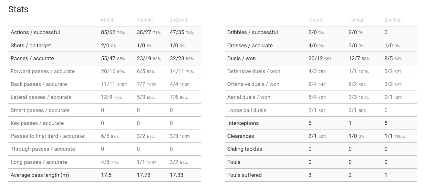Click the left table's Match column header
This screenshot has width=425, height=192.
pyautogui.click(x=108, y=20)
